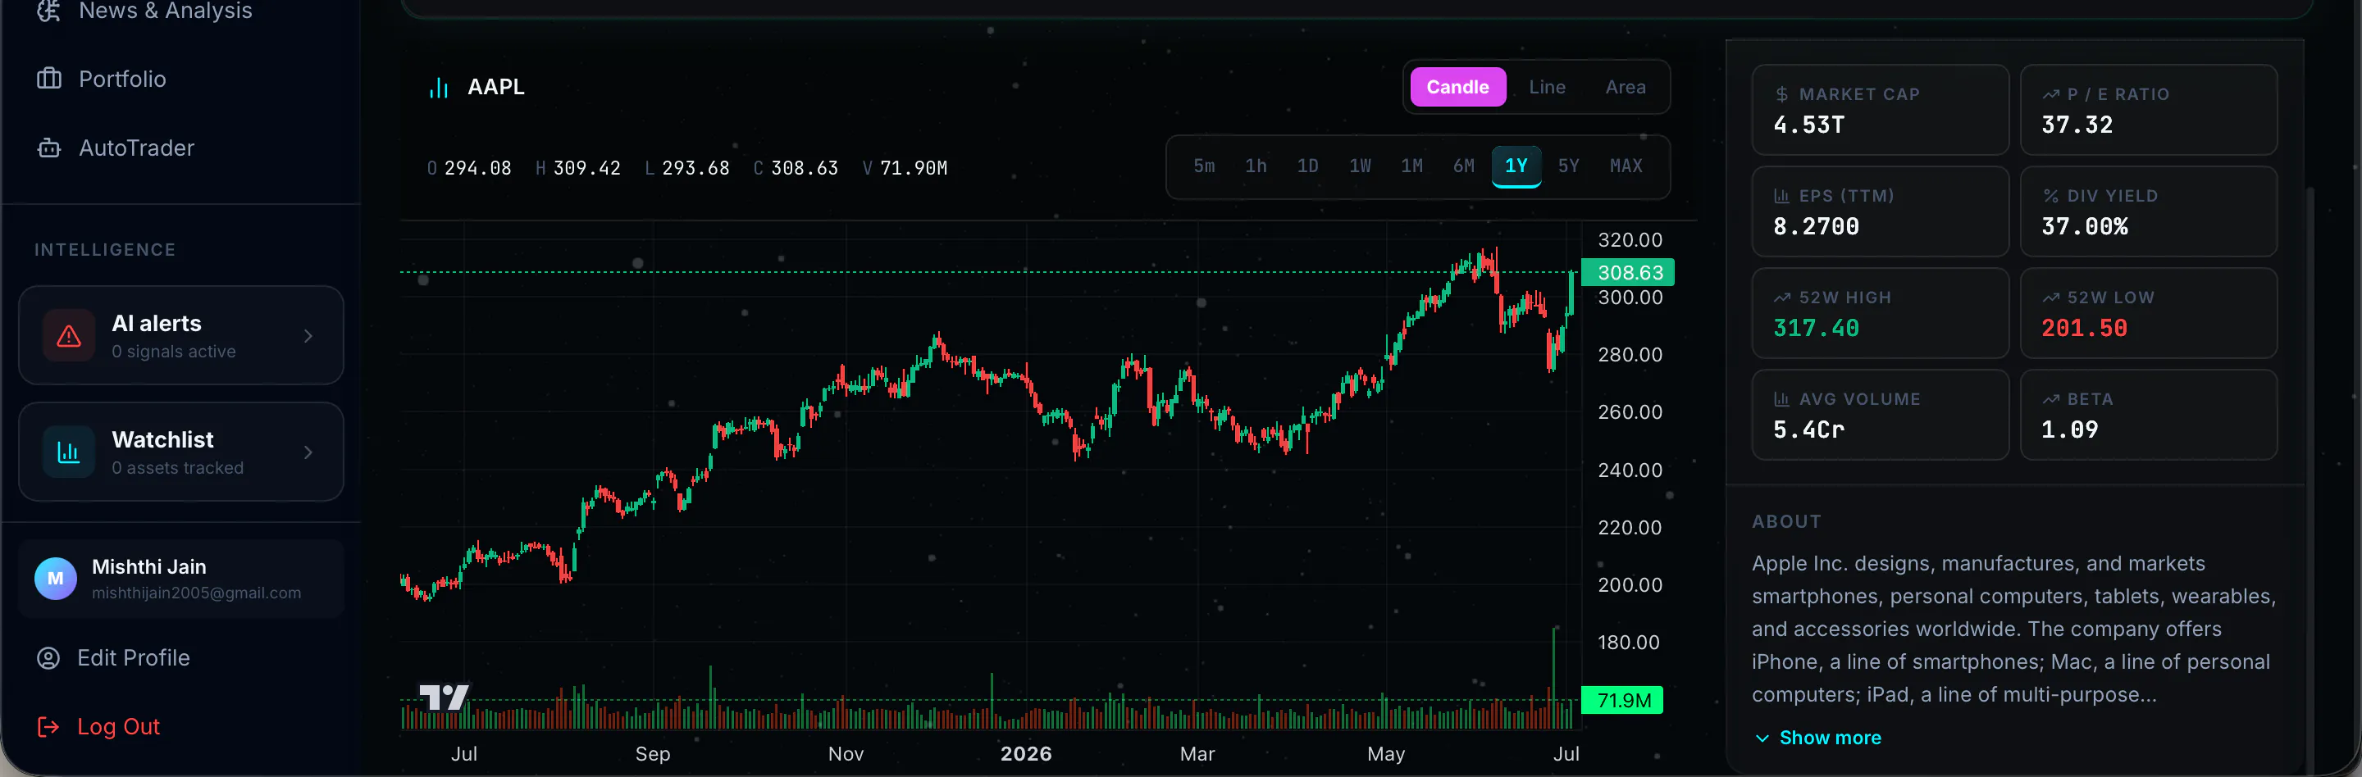Click the Beta trend icon

(2050, 399)
